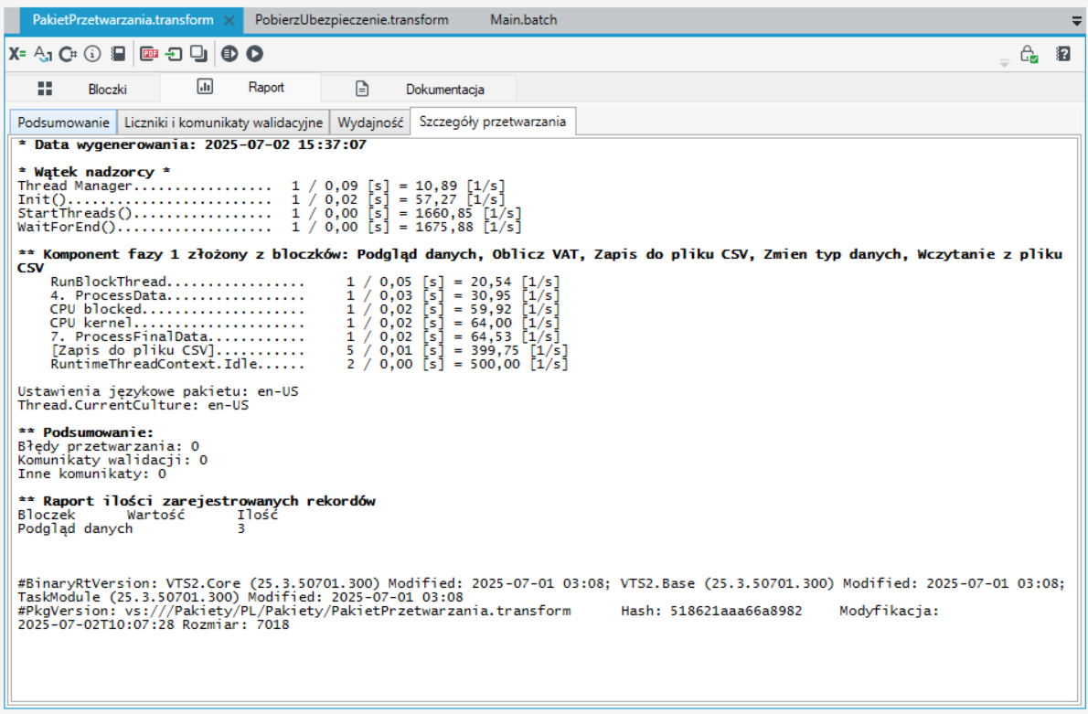Open the Podsumowanie report tab
This screenshot has width=1088, height=714.
tap(63, 123)
